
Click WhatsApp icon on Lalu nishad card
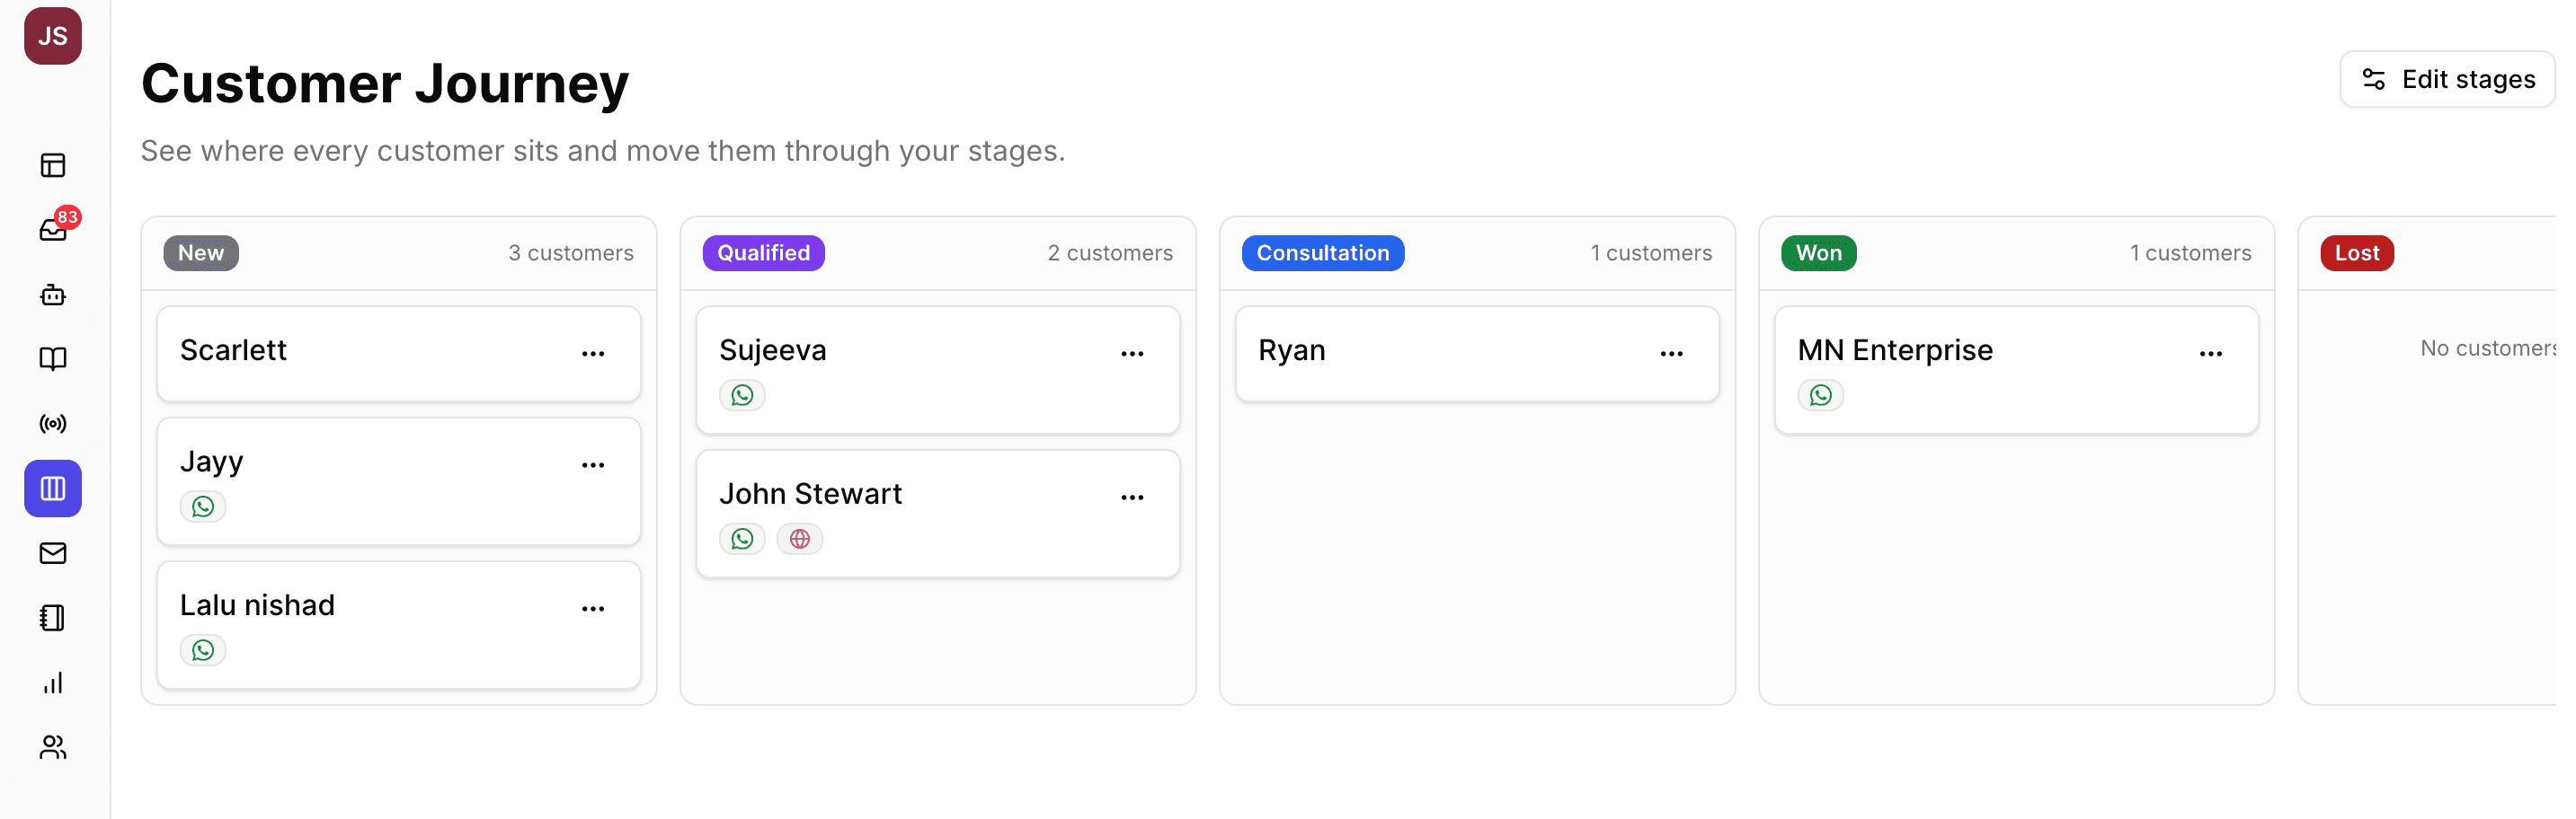(203, 650)
